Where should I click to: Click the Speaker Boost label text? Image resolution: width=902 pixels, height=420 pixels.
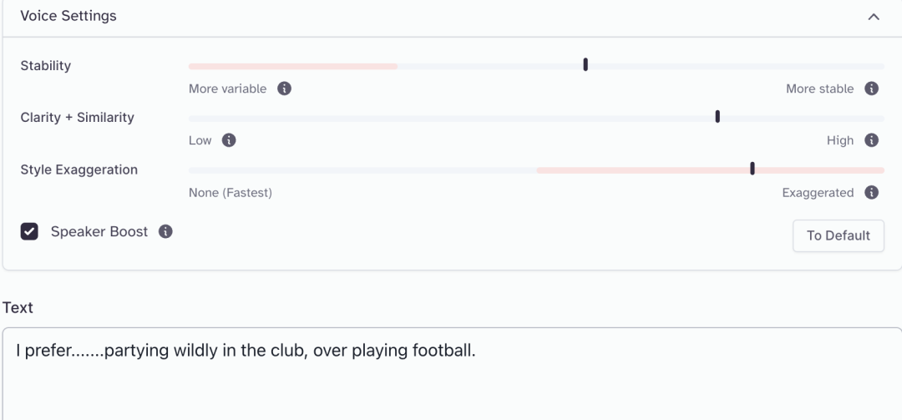99,232
